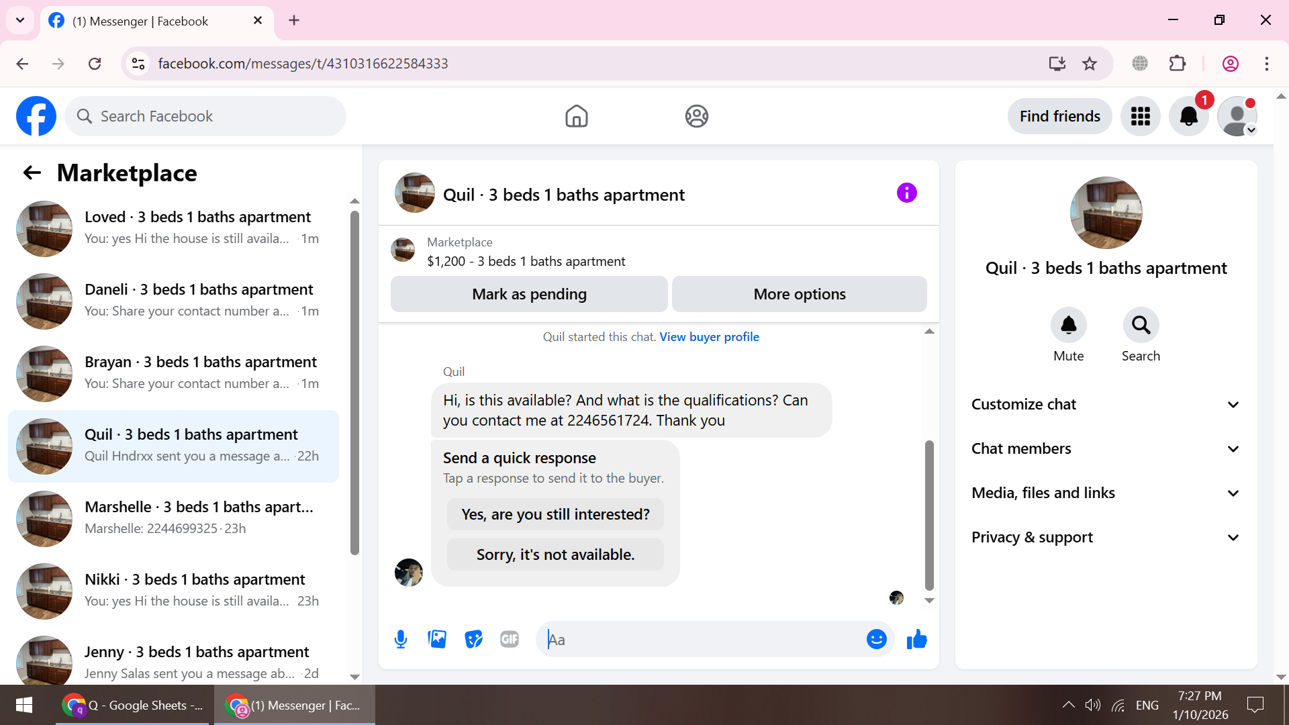
Task: Open the notifications bell
Action: click(x=1188, y=116)
